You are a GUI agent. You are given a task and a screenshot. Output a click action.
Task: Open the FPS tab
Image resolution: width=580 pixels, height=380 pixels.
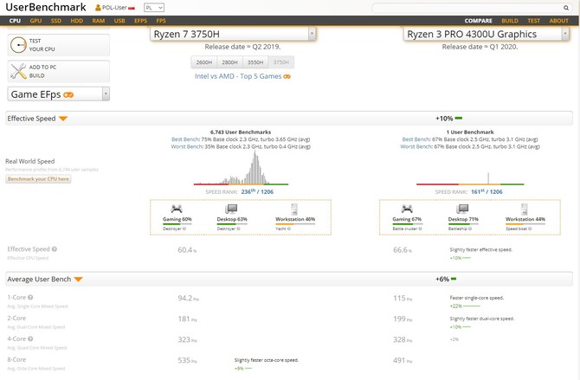[161, 21]
